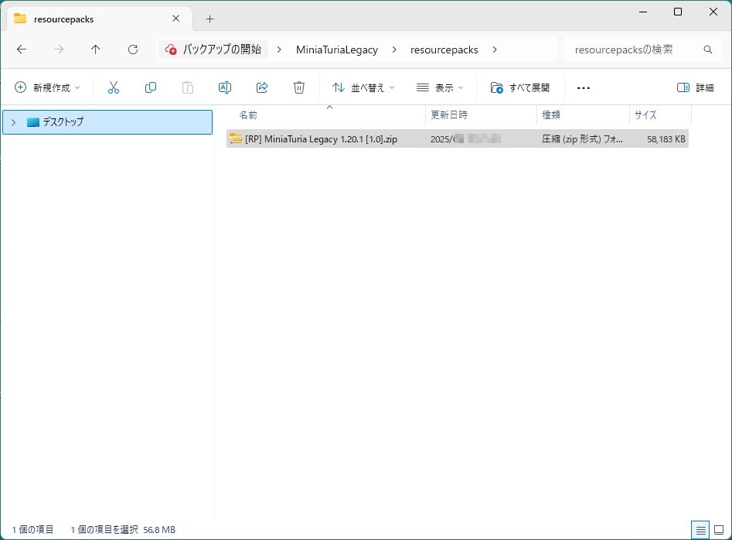Image resolution: width=732 pixels, height=540 pixels.
Task: Click resourcepacks breadcrumb segment
Action: tap(444, 50)
